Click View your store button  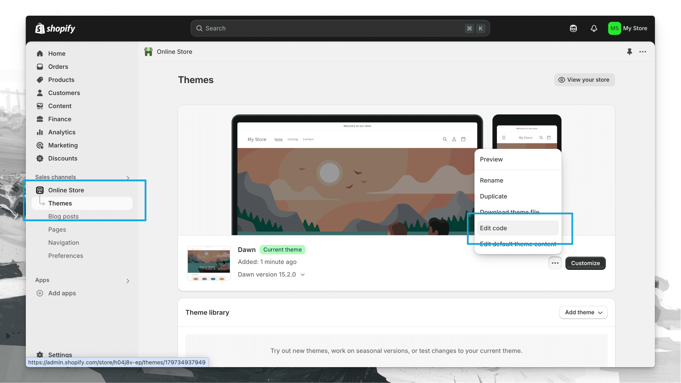click(584, 79)
